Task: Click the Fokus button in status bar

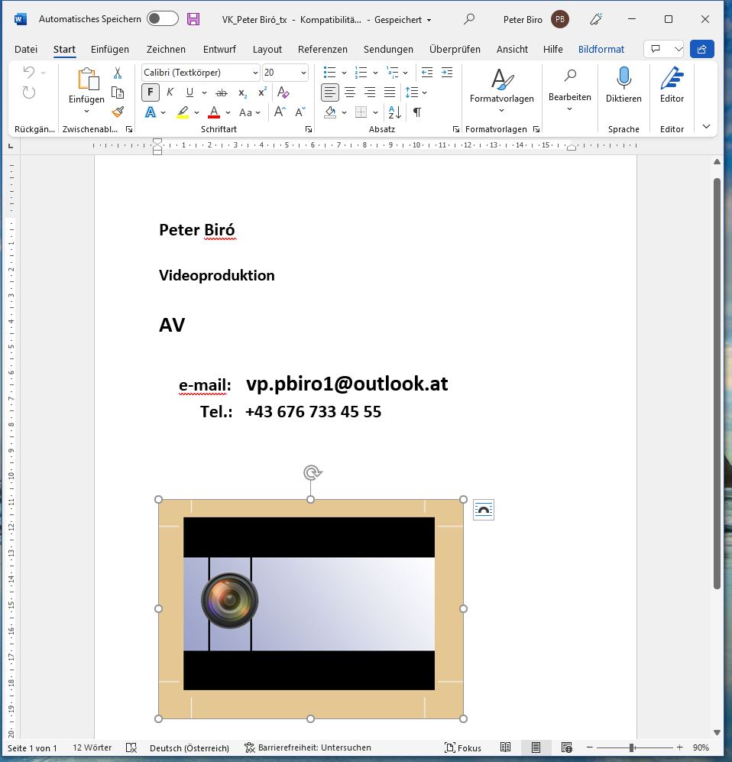Action: (463, 747)
